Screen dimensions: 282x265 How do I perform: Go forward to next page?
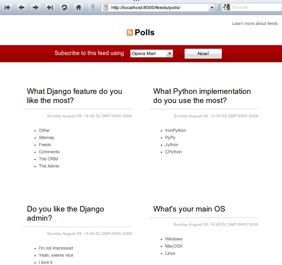click(x=36, y=7)
